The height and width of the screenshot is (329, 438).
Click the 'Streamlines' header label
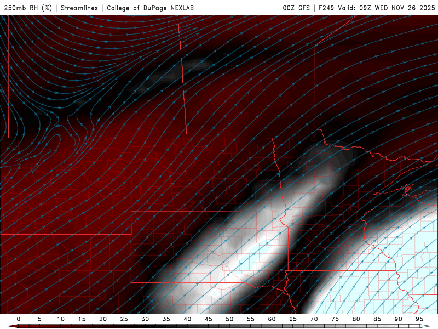tap(79, 8)
